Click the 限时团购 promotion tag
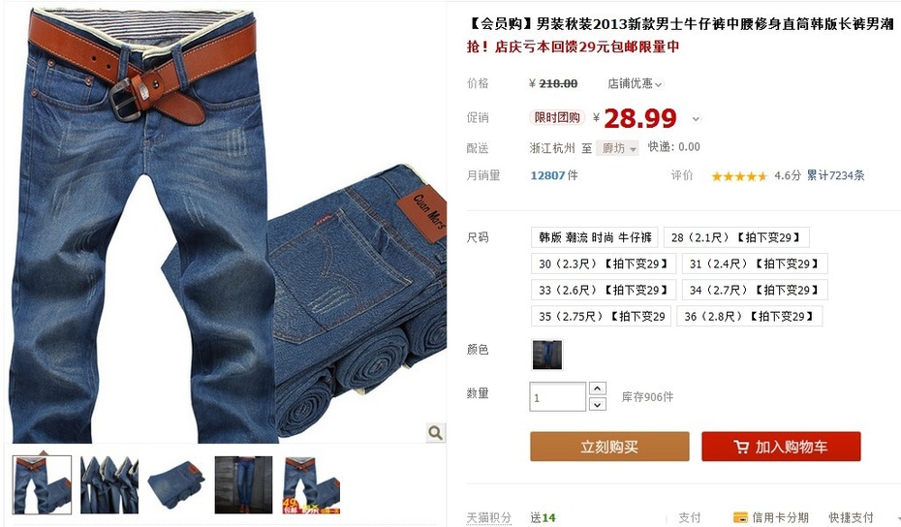Viewport: 901px width, 527px height. [x=557, y=118]
